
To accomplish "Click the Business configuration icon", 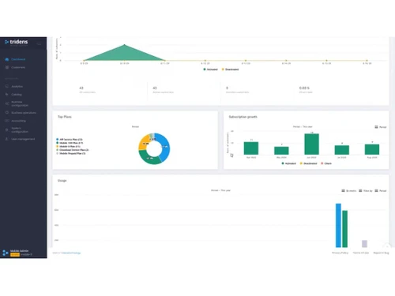I will click(7, 103).
